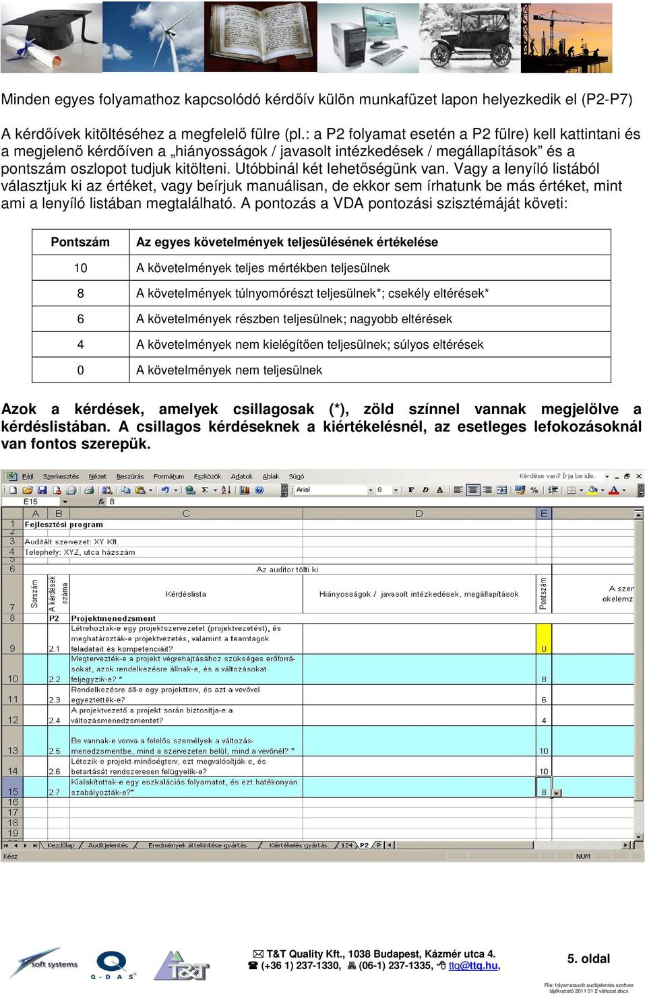Expand the Undo history dropdown arrow

(175, 490)
